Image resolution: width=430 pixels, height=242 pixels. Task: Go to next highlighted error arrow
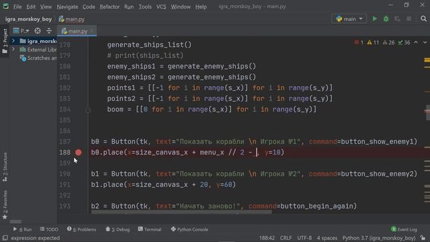click(x=425, y=42)
